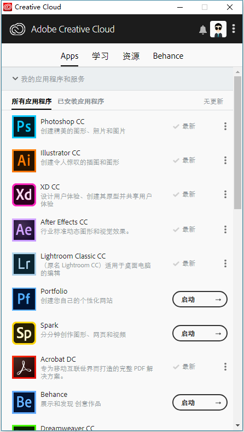The image size is (244, 432).
Task: Open the header three-dot settings menu
Action: 234,29
